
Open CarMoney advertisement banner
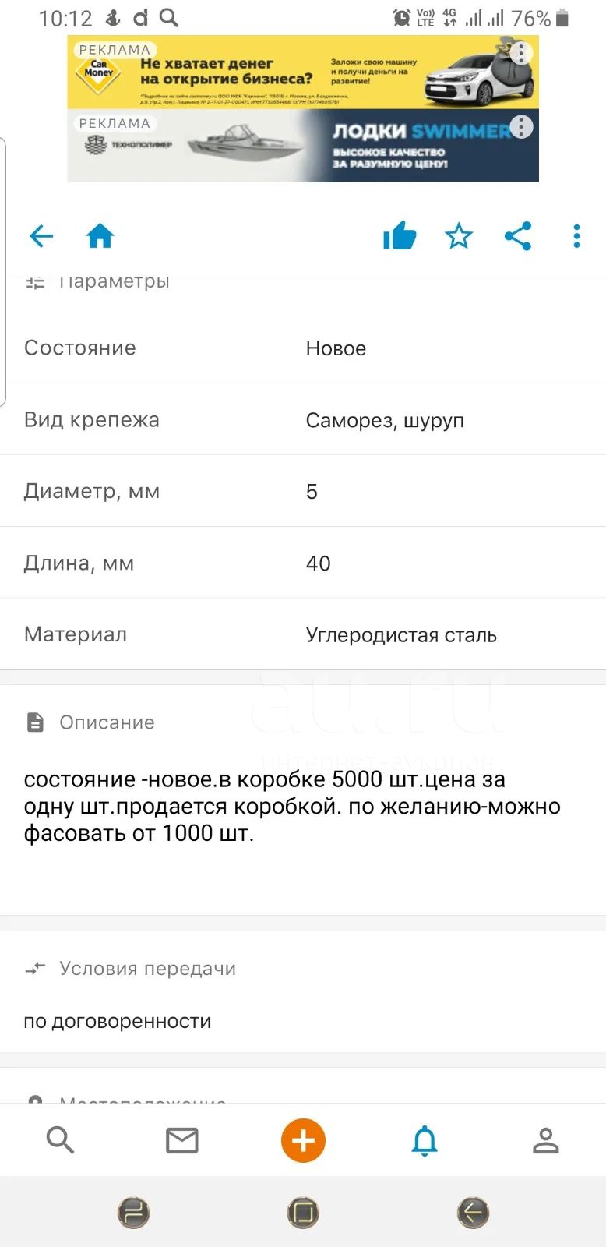[303, 72]
